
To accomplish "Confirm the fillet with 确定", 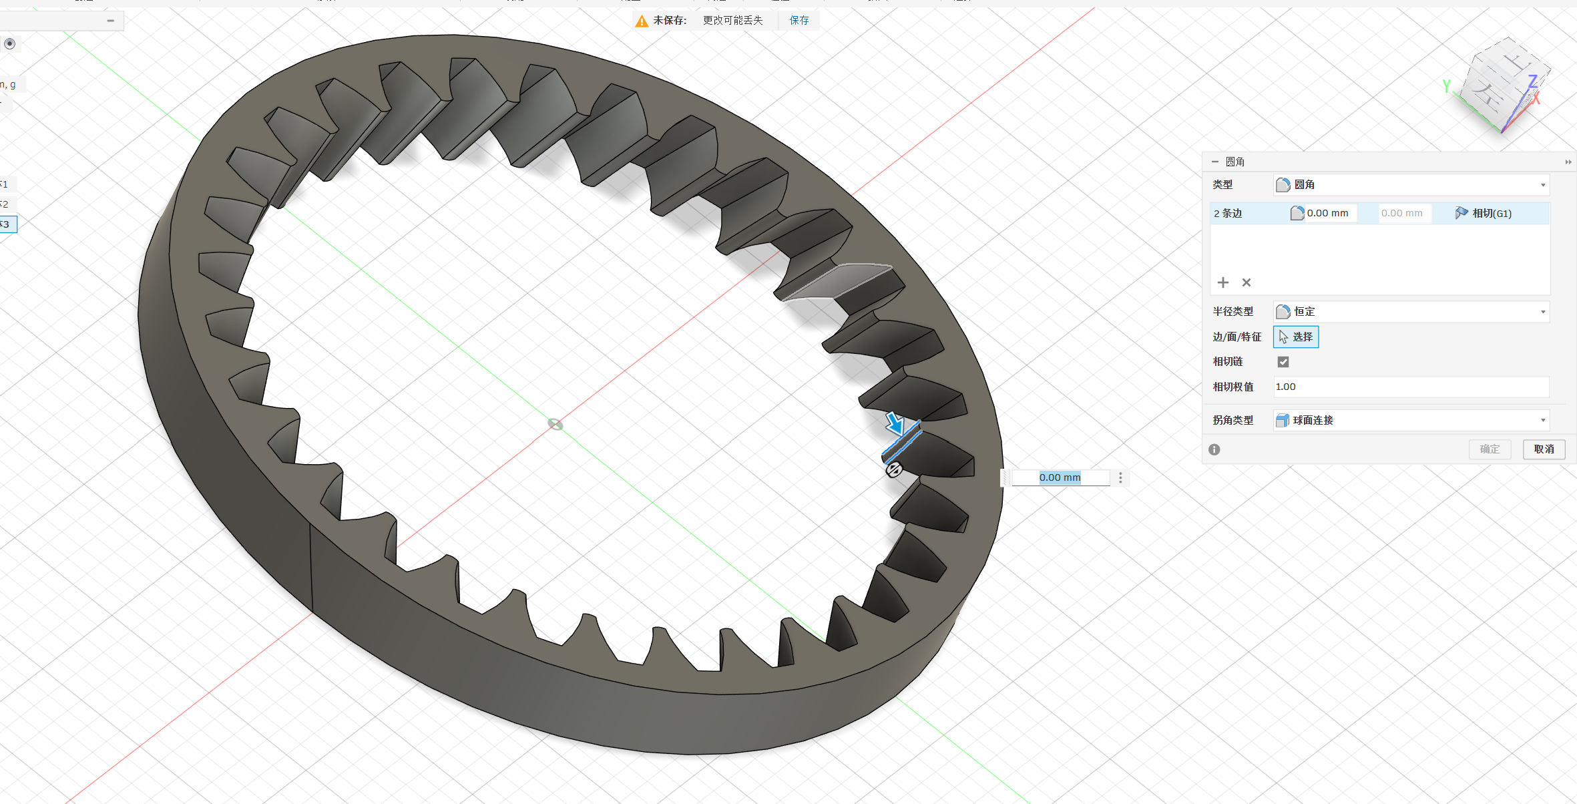I will [x=1490, y=449].
